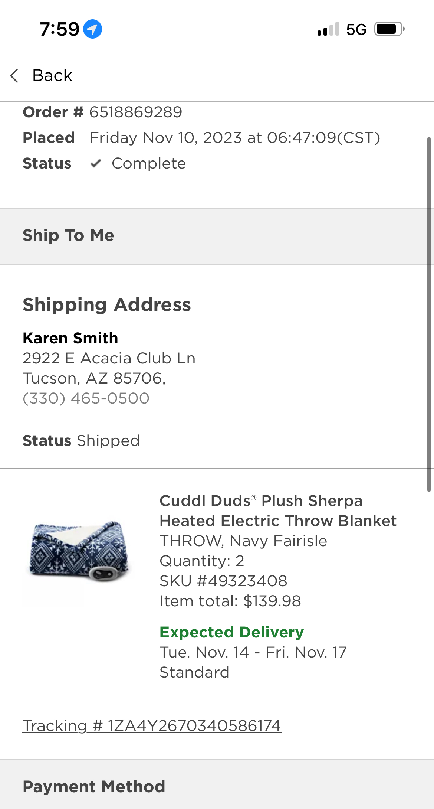This screenshot has width=434, height=809.
Task: Tap the 7:59 clock in status bar
Action: click(x=60, y=29)
